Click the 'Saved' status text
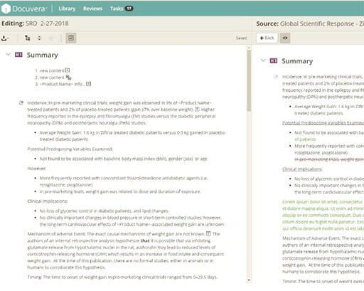The width and height of the screenshot is (364, 291). click(241, 38)
